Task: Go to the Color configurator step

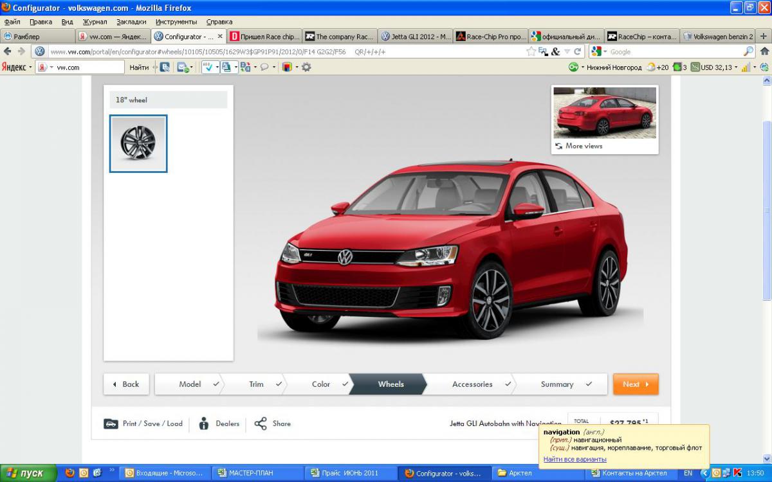Action: (321, 384)
